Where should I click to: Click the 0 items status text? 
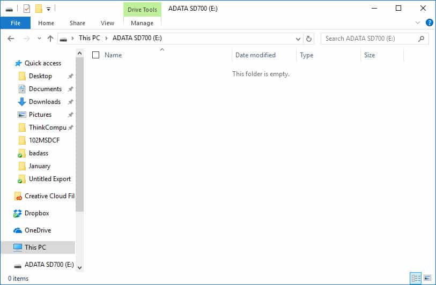pyautogui.click(x=18, y=279)
